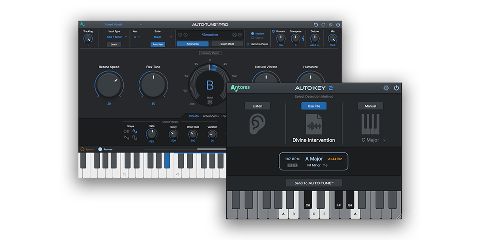Toggle the Auto-Tune Pro power button
Image resolution: width=480 pixels, height=240 pixels.
pos(338,25)
